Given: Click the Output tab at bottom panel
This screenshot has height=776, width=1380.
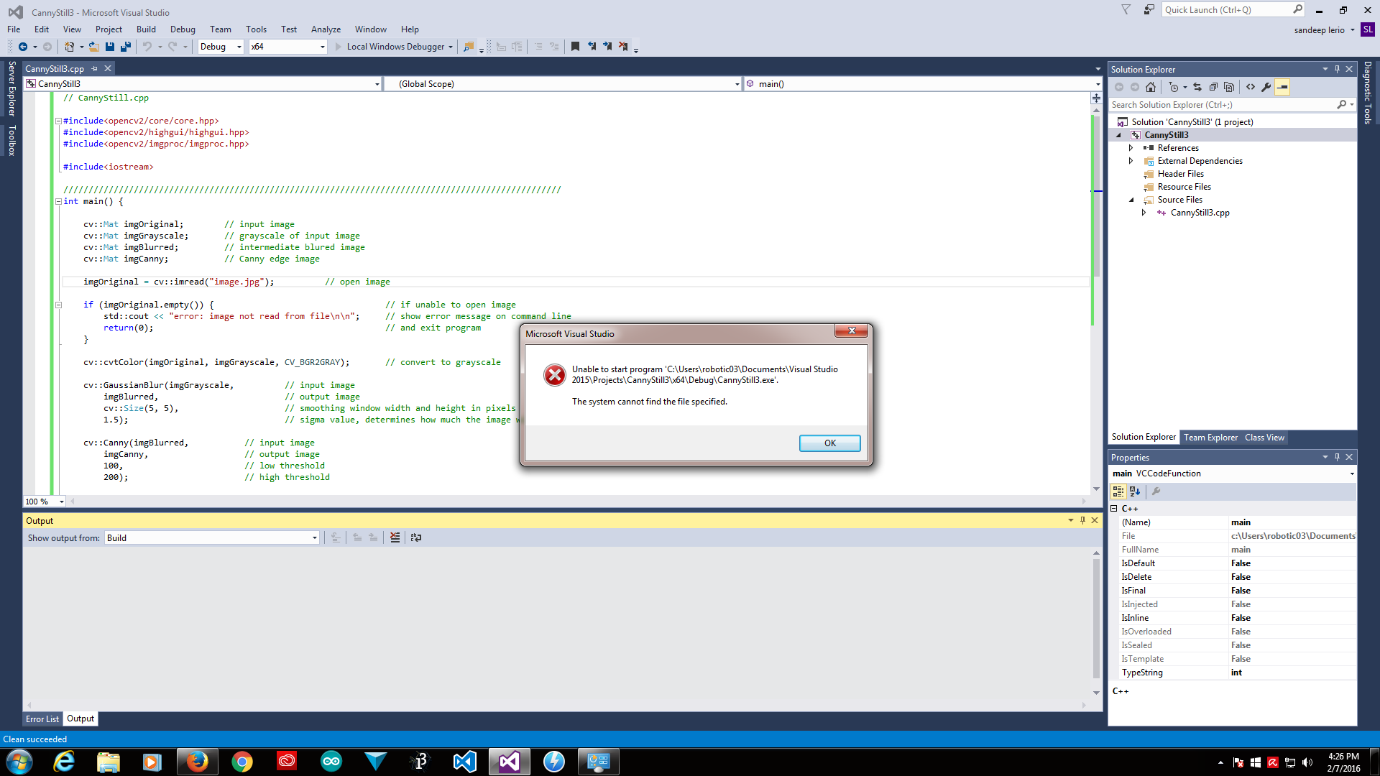Looking at the screenshot, I should pyautogui.click(x=80, y=719).
